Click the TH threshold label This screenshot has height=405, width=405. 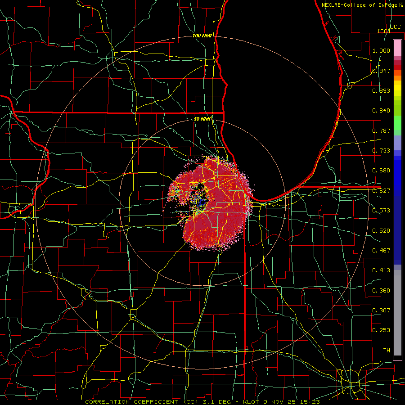pyautogui.click(x=387, y=351)
